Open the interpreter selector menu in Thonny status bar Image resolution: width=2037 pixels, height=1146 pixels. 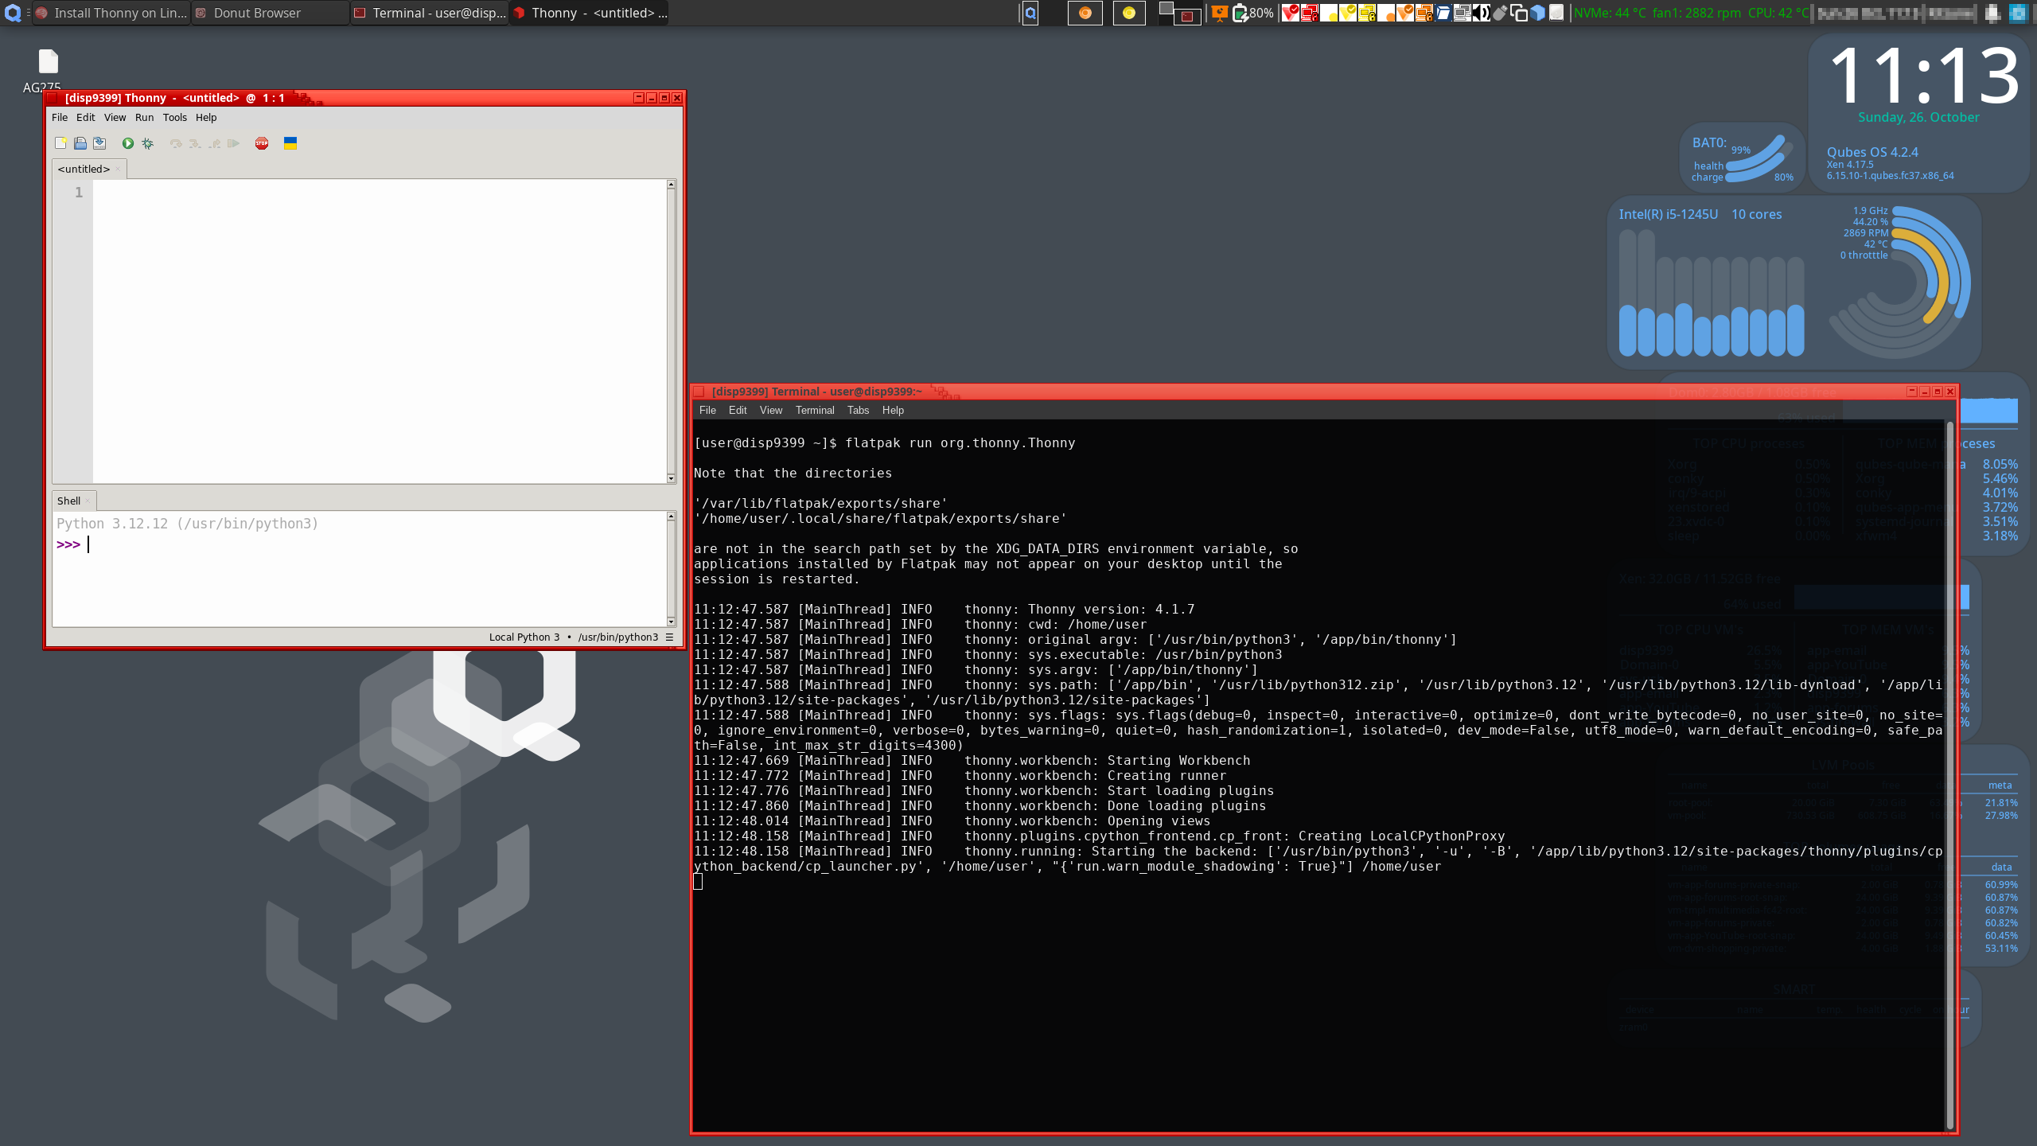tap(669, 637)
